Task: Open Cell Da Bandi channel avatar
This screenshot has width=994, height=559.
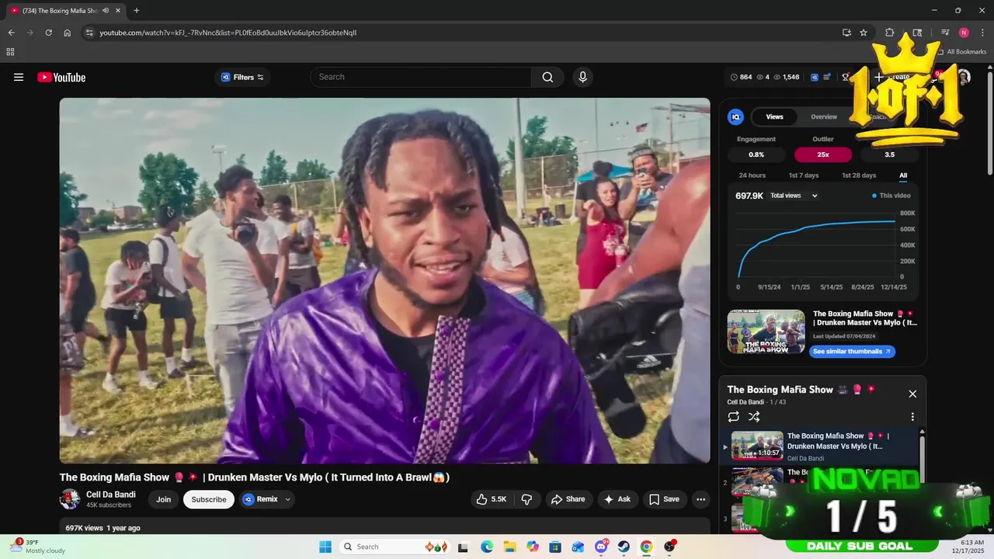Action: click(70, 499)
